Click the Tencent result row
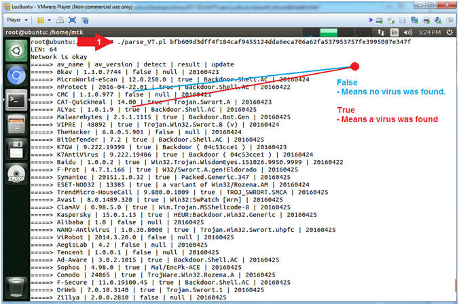459x305 pixels. (x=125, y=253)
